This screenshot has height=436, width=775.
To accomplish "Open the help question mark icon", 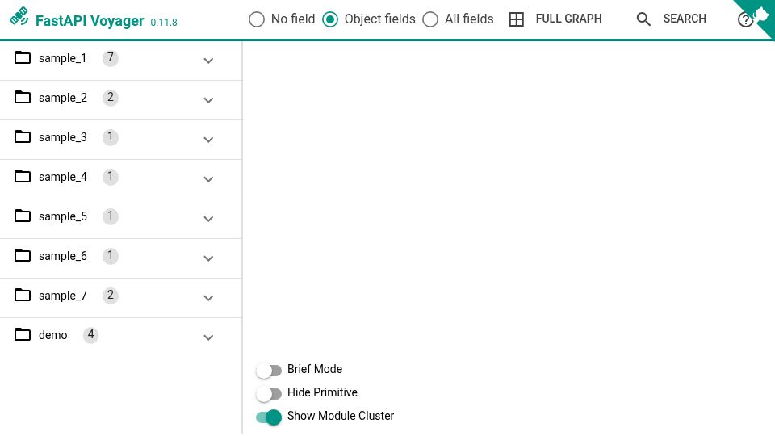I will 745,19.
